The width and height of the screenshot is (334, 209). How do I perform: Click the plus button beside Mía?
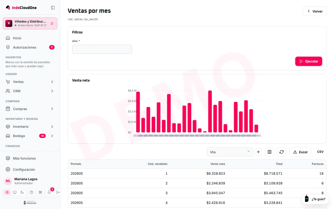[258, 152]
